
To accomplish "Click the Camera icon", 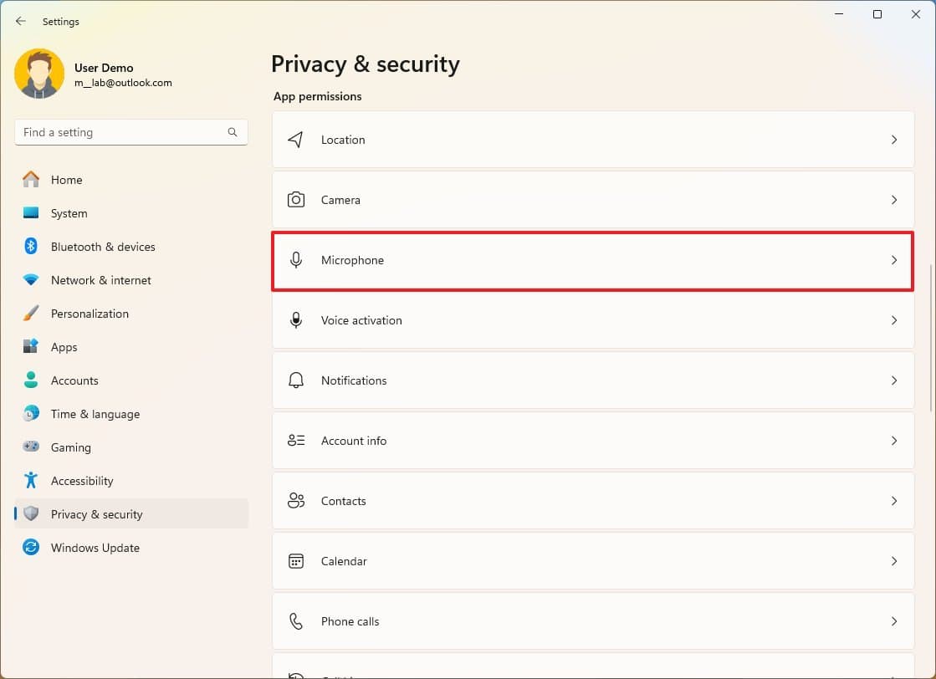I will coord(295,200).
